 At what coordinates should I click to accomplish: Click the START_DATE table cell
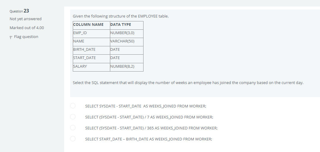[92, 59]
